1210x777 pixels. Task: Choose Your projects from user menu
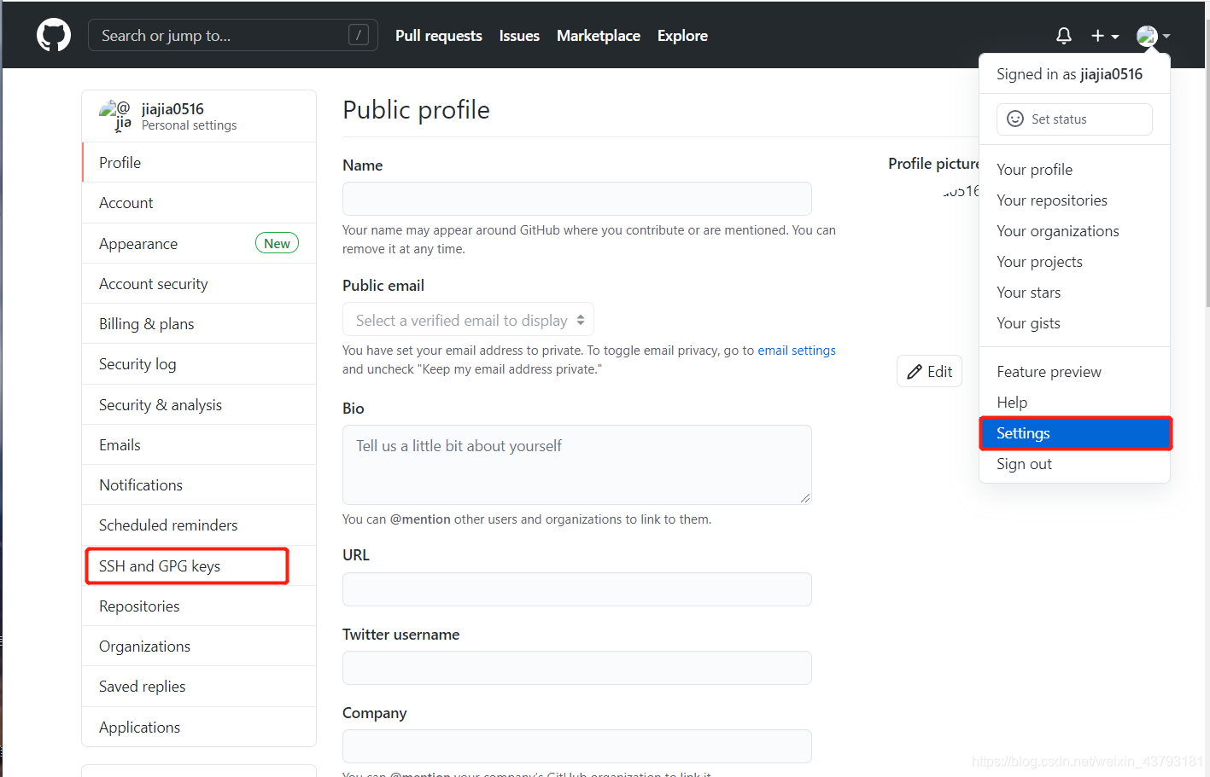click(1074, 262)
